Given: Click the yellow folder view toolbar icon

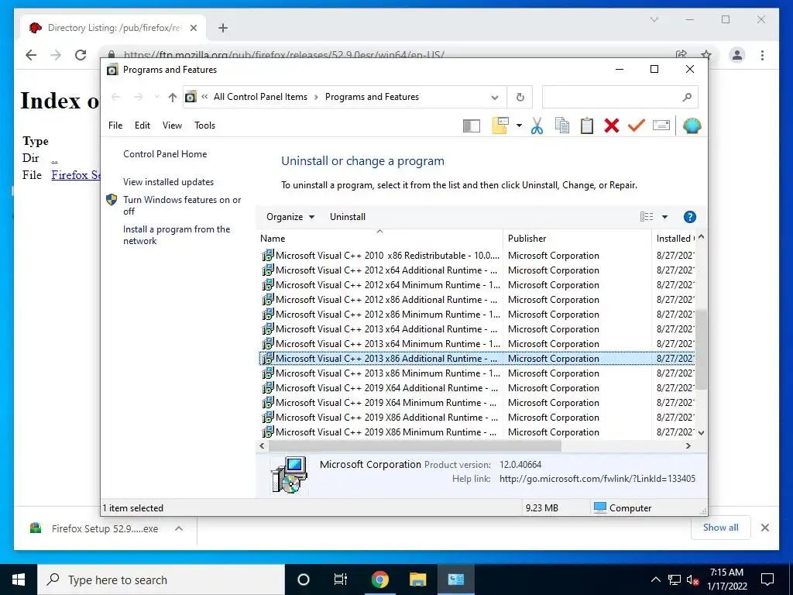Looking at the screenshot, I should coord(499,126).
